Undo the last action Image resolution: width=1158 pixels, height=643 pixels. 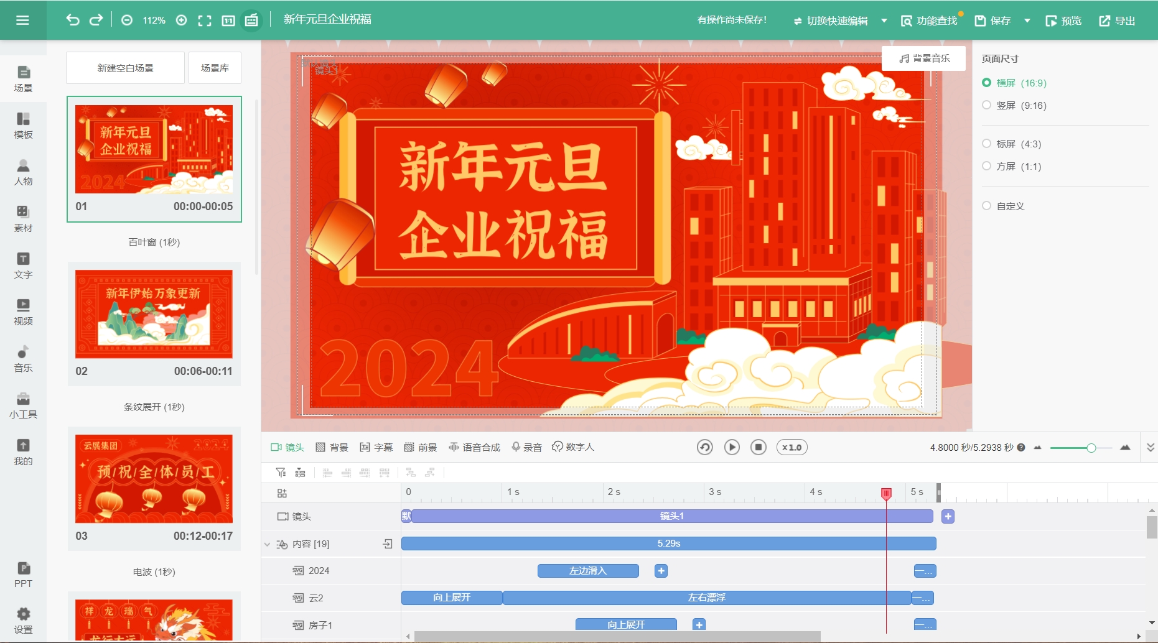click(x=73, y=20)
